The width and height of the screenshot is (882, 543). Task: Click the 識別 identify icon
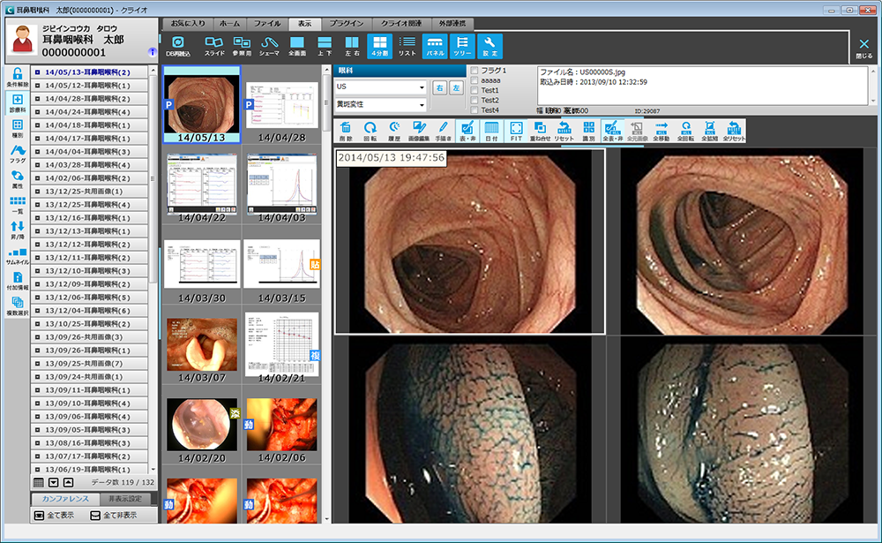click(588, 131)
